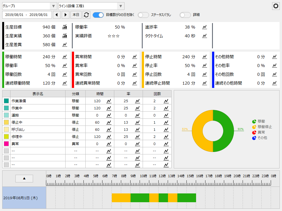Open the settings gear icon
This screenshot has width=282, height=211.
pos(276,6)
